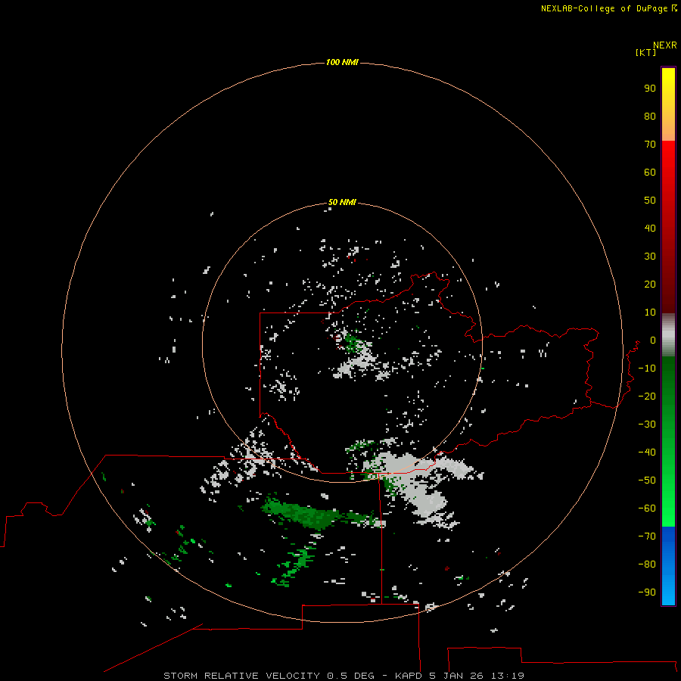The height and width of the screenshot is (681, 681).
Task: Click the gray zero-velocity segment of color bar
Action: (x=668, y=335)
